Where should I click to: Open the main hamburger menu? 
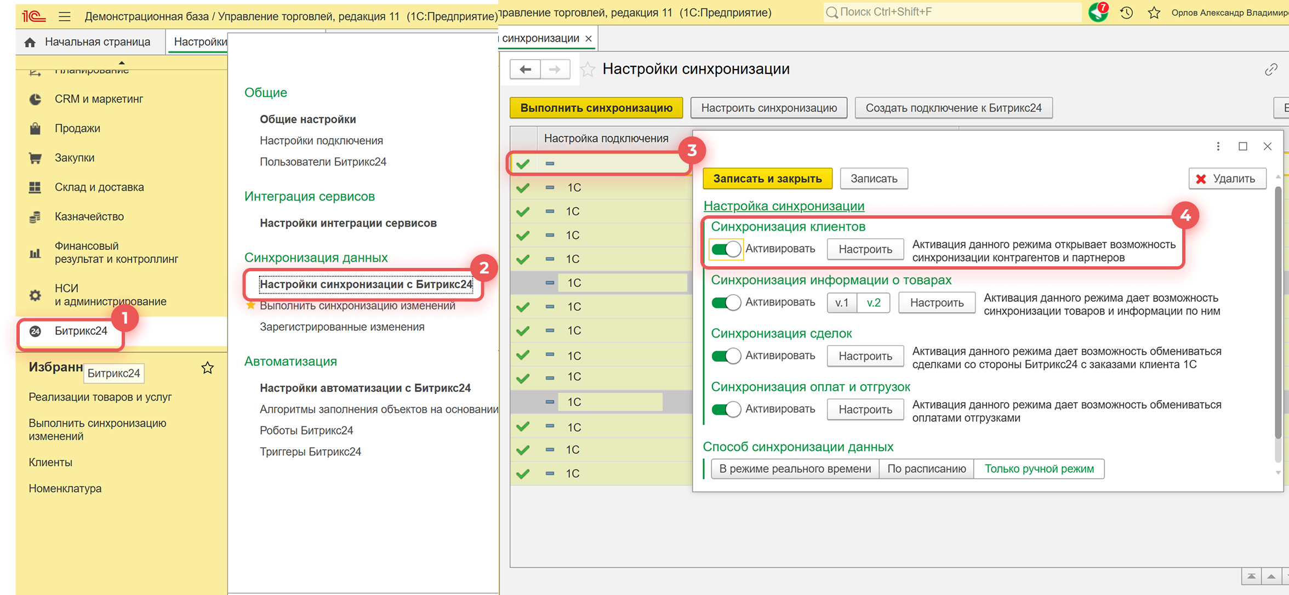(x=64, y=16)
